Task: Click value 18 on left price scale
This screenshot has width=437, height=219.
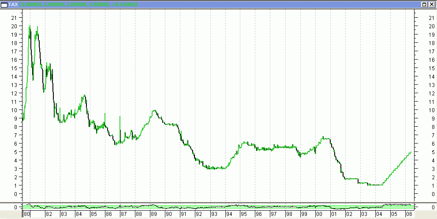Action: (x=14, y=43)
